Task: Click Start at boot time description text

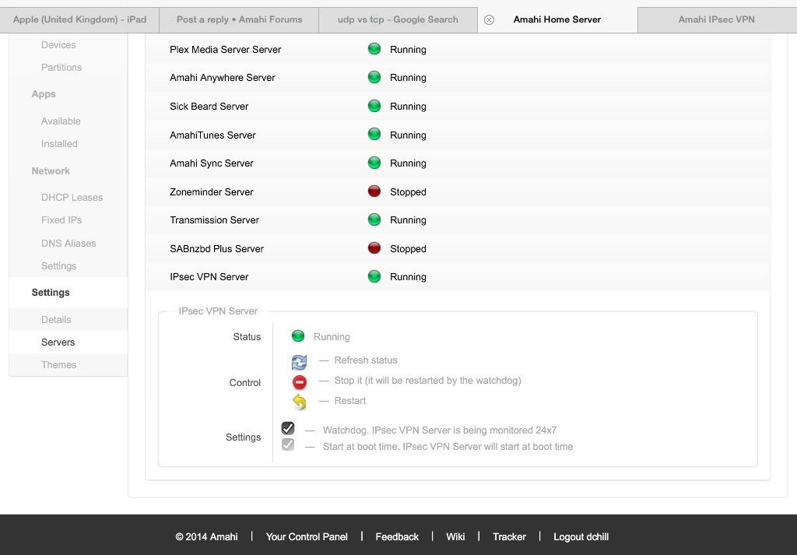Action: click(x=448, y=447)
